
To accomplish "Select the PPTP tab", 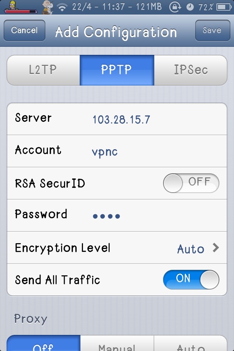I will 117,70.
